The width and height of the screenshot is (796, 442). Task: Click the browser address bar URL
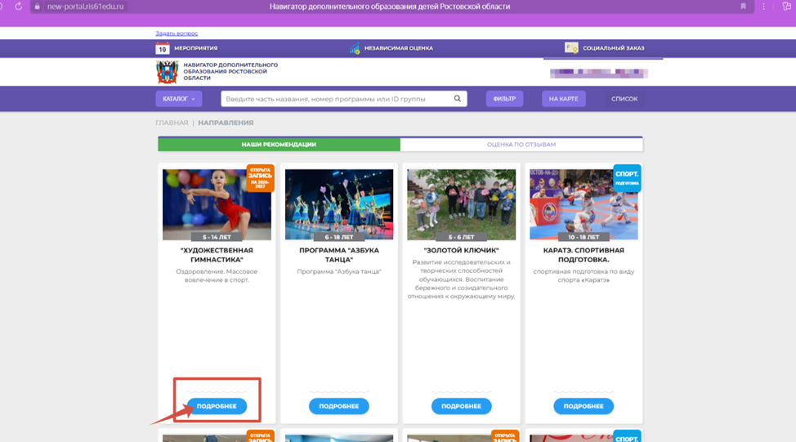tap(85, 7)
